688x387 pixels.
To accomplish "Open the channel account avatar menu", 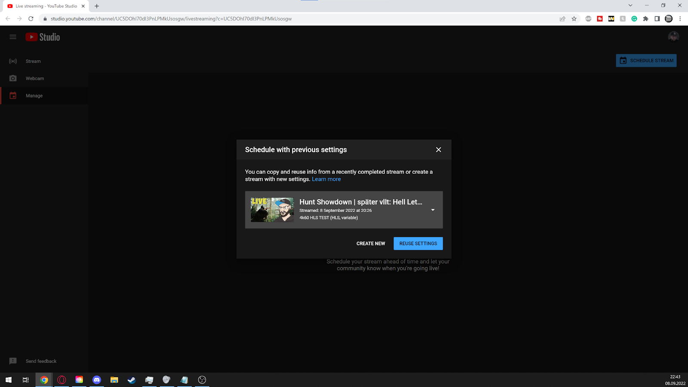I will pyautogui.click(x=673, y=37).
